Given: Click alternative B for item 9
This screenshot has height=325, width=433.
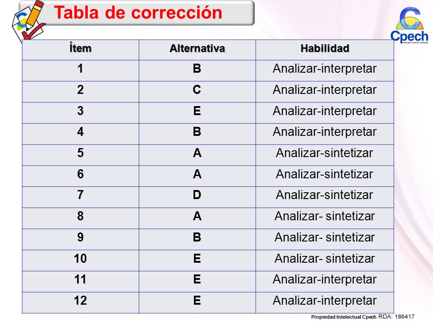Looking at the screenshot, I should [197, 237].
